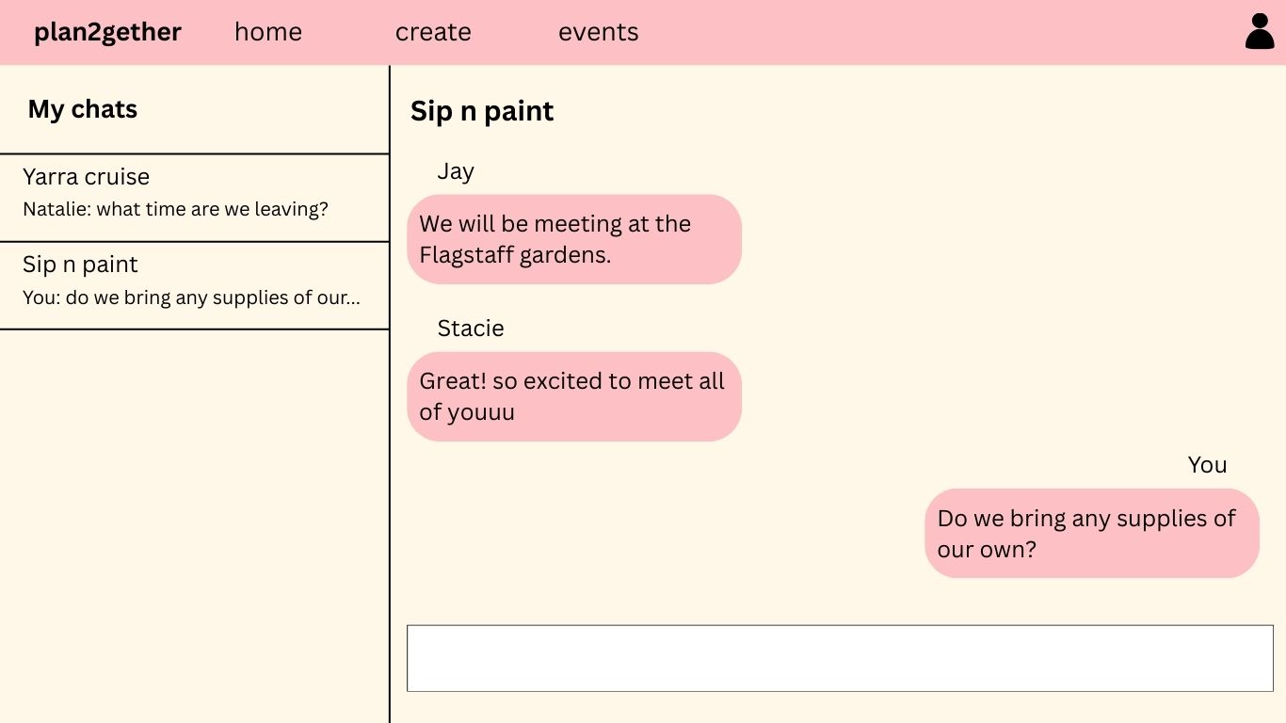Click the Sip n paint chat title
Image resolution: width=1286 pixels, height=723 pixels.
[482, 111]
